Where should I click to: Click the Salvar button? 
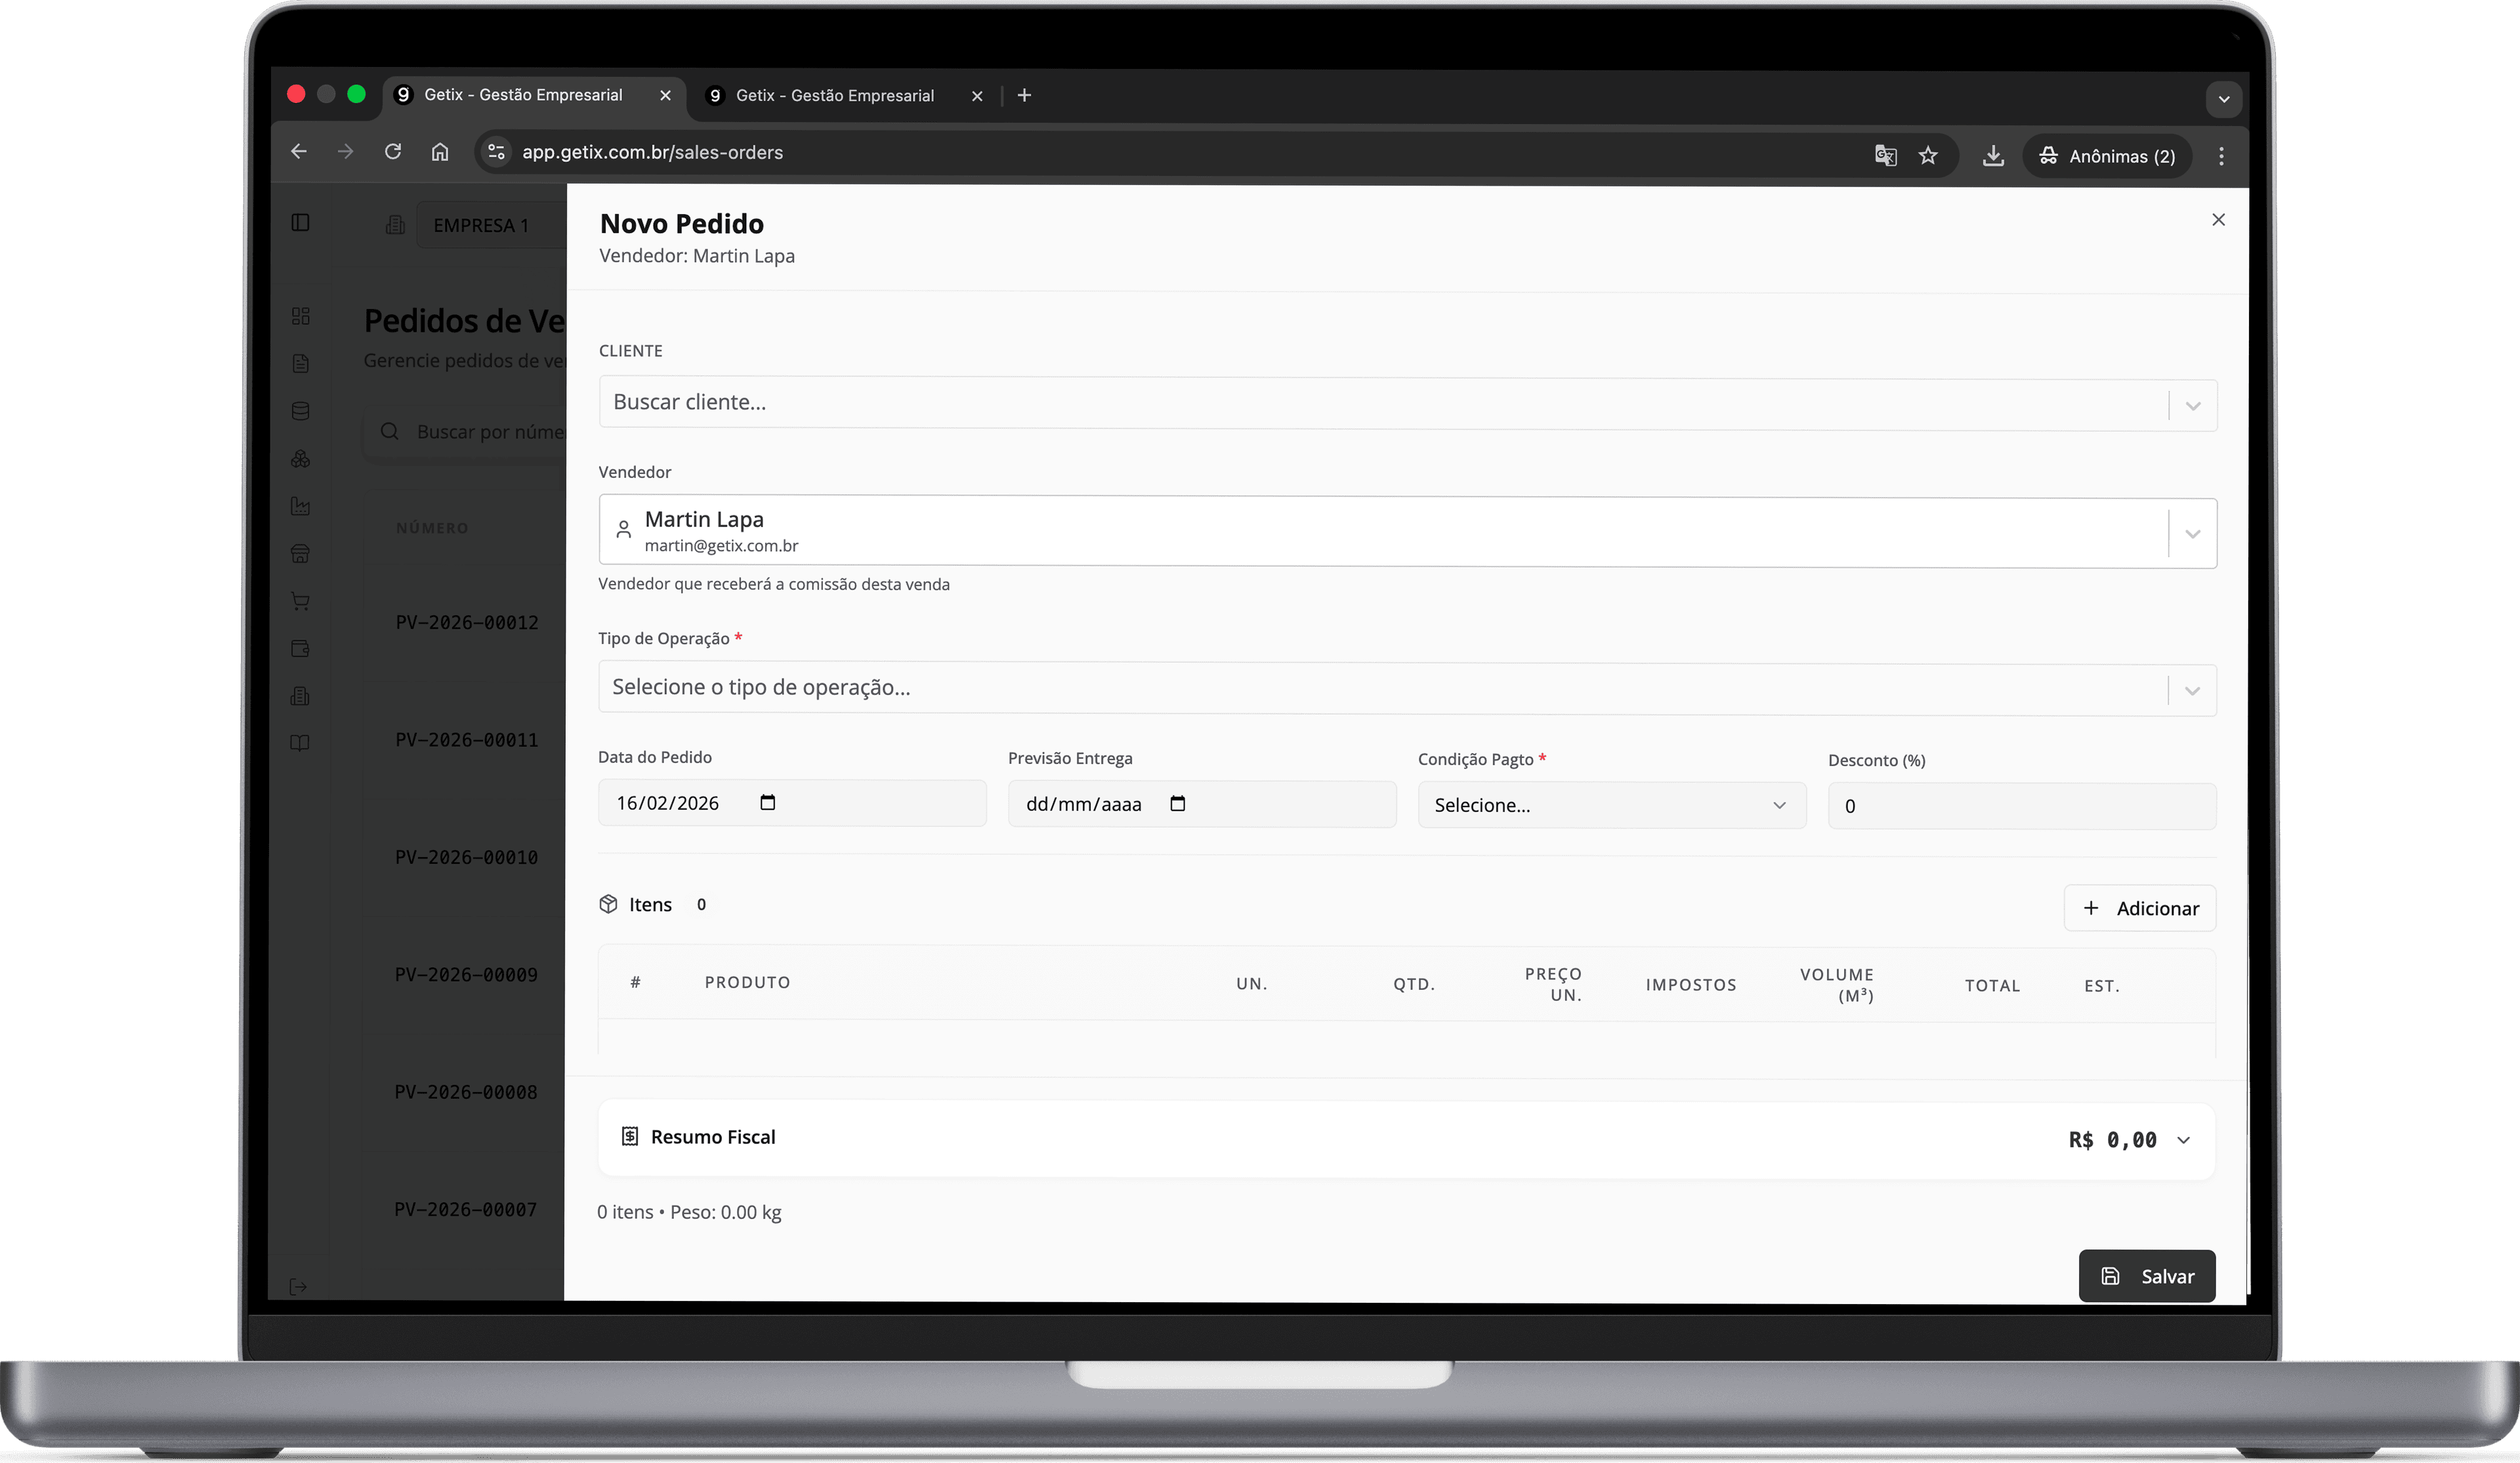point(2146,1276)
